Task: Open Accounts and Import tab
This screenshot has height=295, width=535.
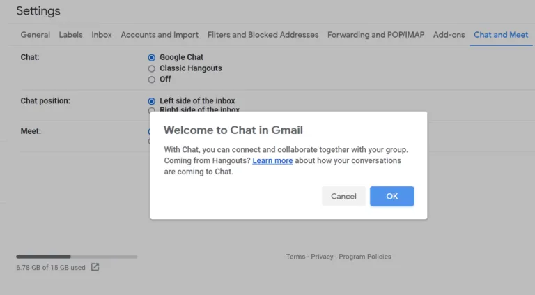Action: [x=160, y=35]
